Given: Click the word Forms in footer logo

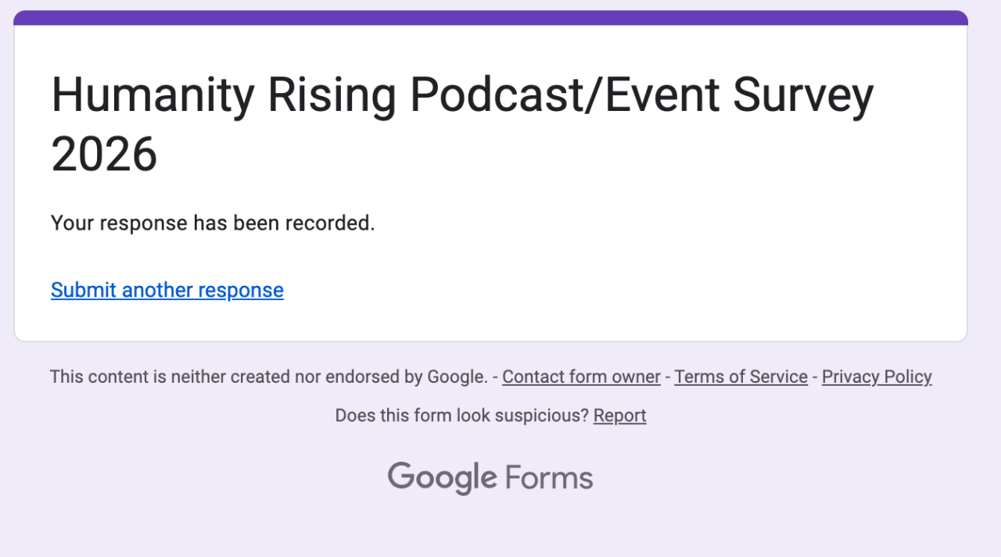Looking at the screenshot, I should 549,478.
